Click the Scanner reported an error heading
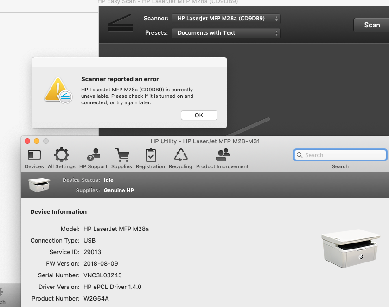Screen dimensions: 389x307 [120, 79]
